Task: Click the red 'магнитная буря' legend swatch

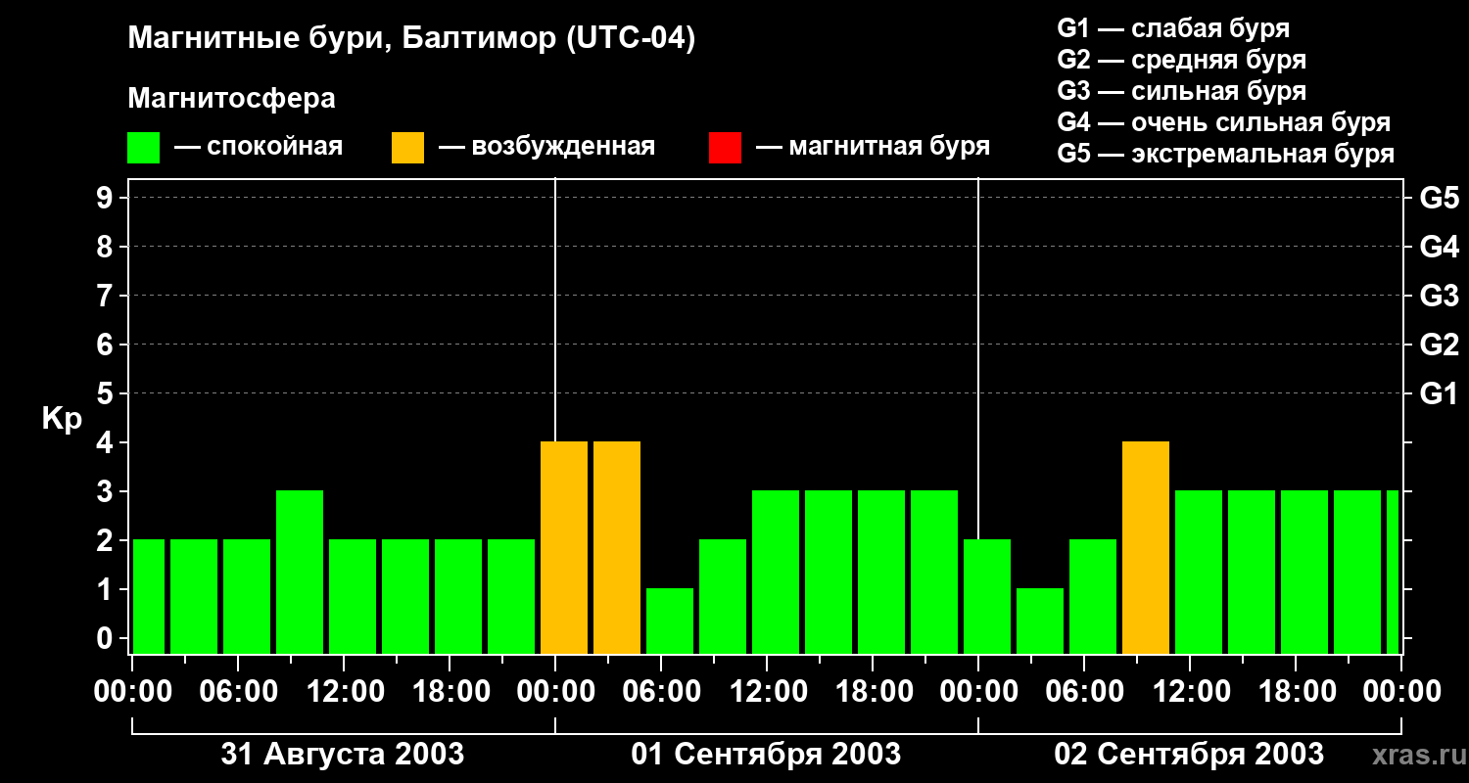Action: (x=725, y=148)
